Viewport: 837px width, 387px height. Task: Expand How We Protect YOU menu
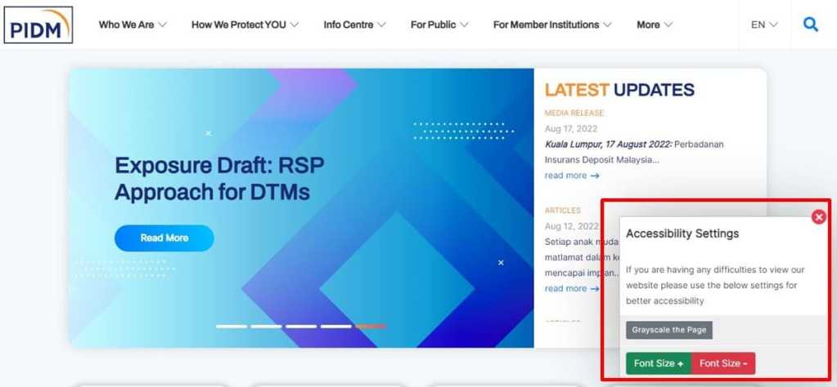[245, 24]
